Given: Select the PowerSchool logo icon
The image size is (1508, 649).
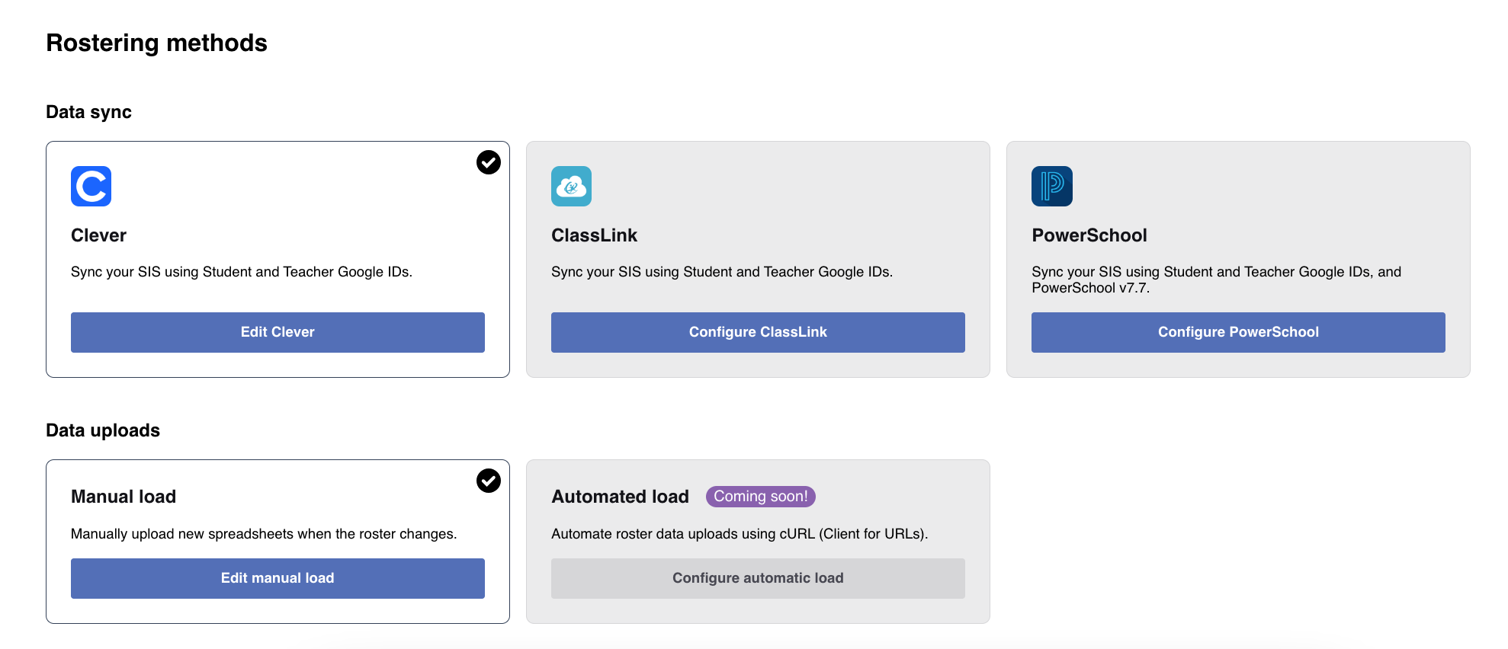Looking at the screenshot, I should click(x=1051, y=186).
